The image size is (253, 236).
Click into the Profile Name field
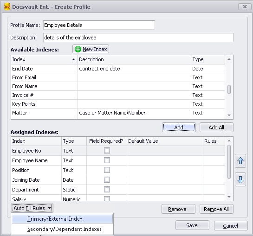tap(99, 25)
